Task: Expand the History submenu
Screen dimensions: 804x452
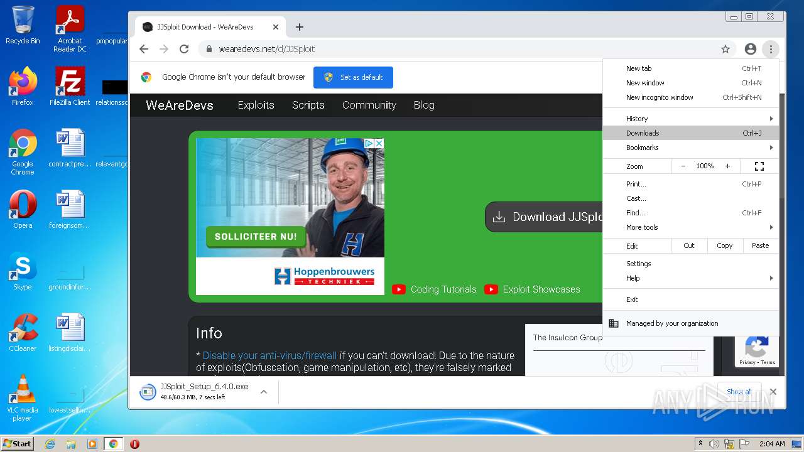Action: [691, 119]
